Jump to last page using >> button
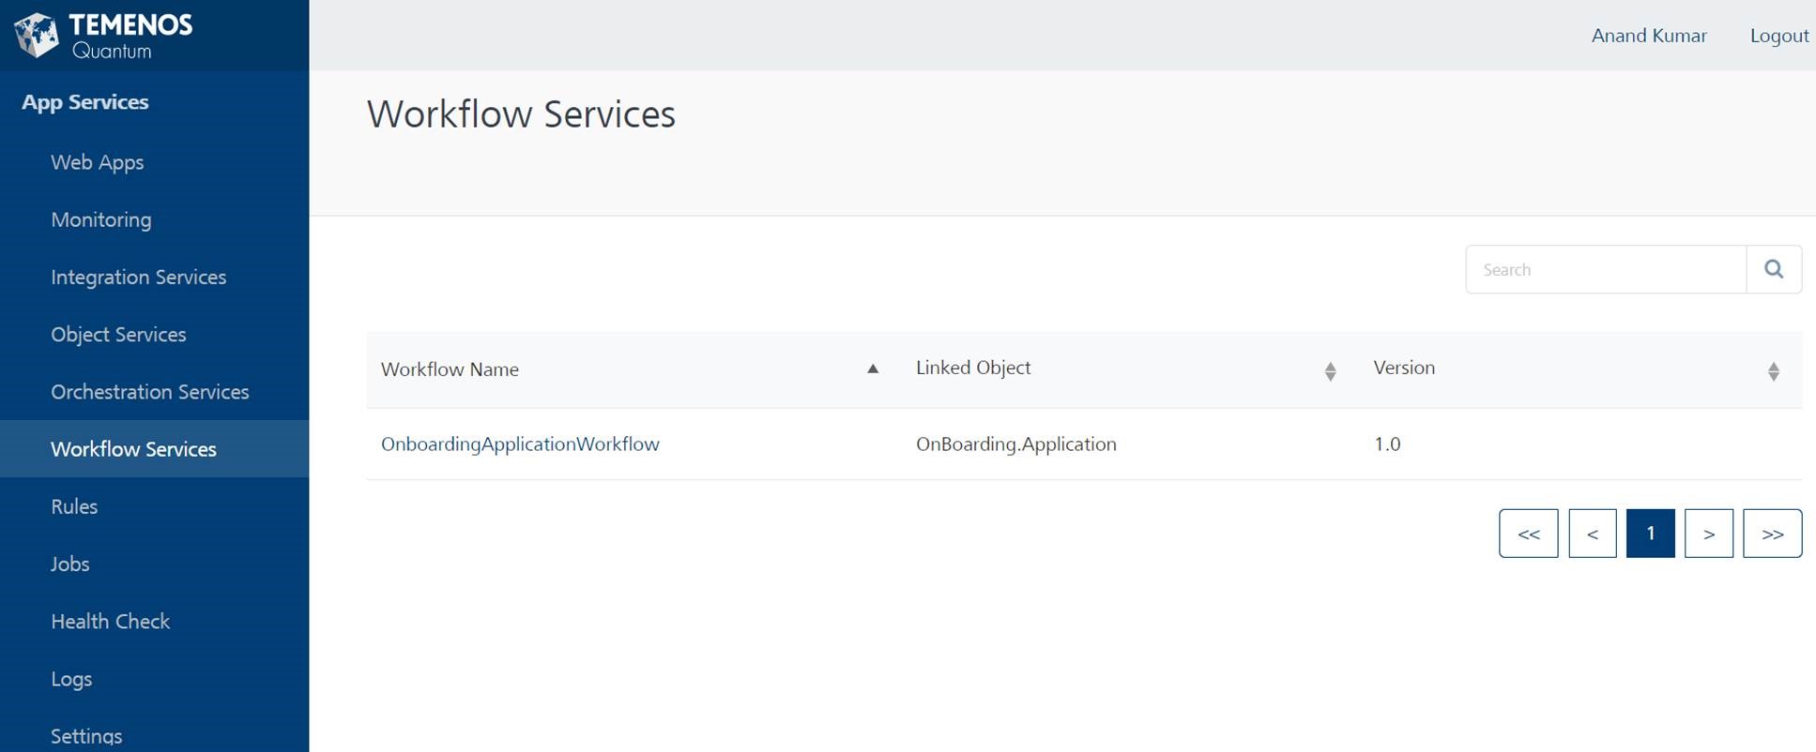The image size is (1816, 752). click(1772, 534)
